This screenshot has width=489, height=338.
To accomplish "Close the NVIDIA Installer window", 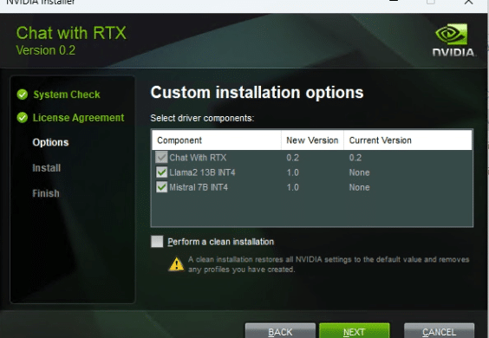I will coord(469,2).
